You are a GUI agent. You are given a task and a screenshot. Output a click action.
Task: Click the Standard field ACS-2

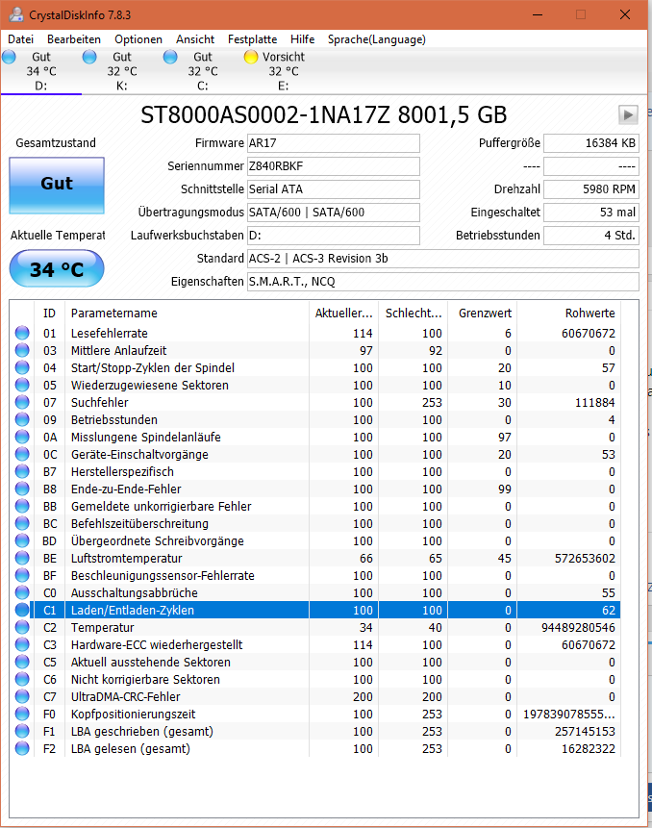[443, 259]
